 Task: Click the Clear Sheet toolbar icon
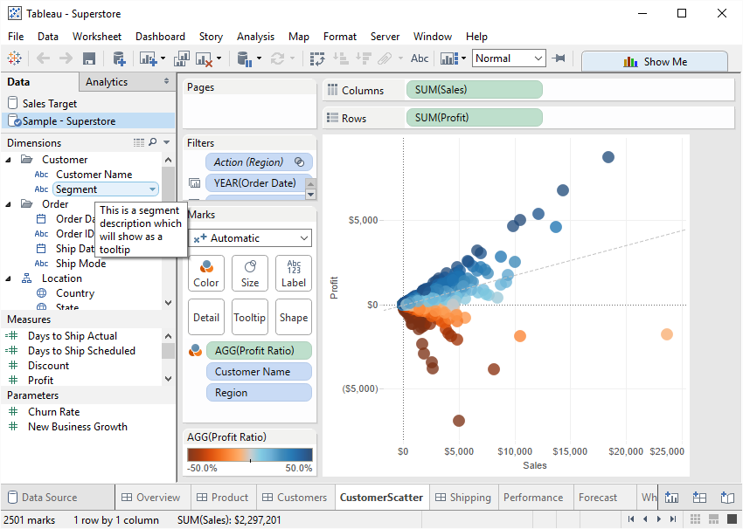pyautogui.click(x=205, y=58)
